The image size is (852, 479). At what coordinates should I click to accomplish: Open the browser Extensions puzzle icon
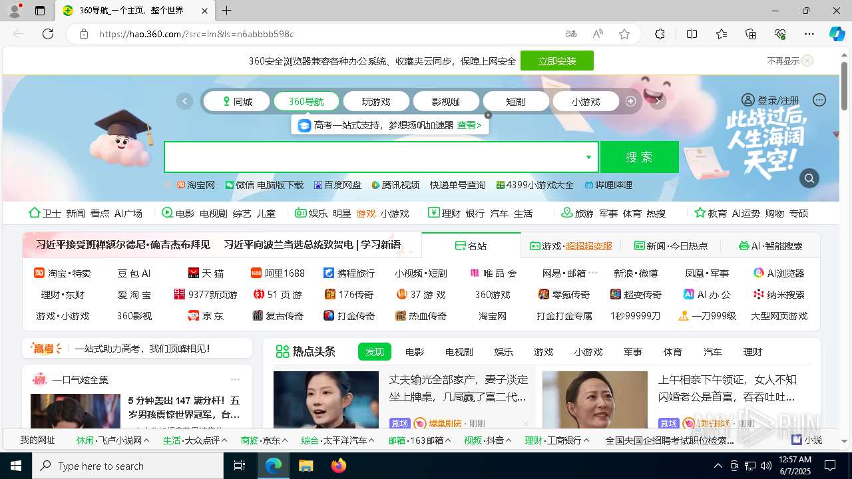click(660, 34)
